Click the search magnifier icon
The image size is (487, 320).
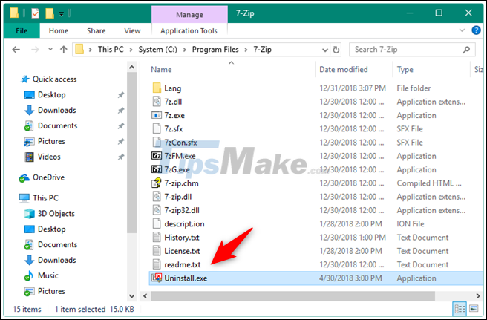(466, 50)
